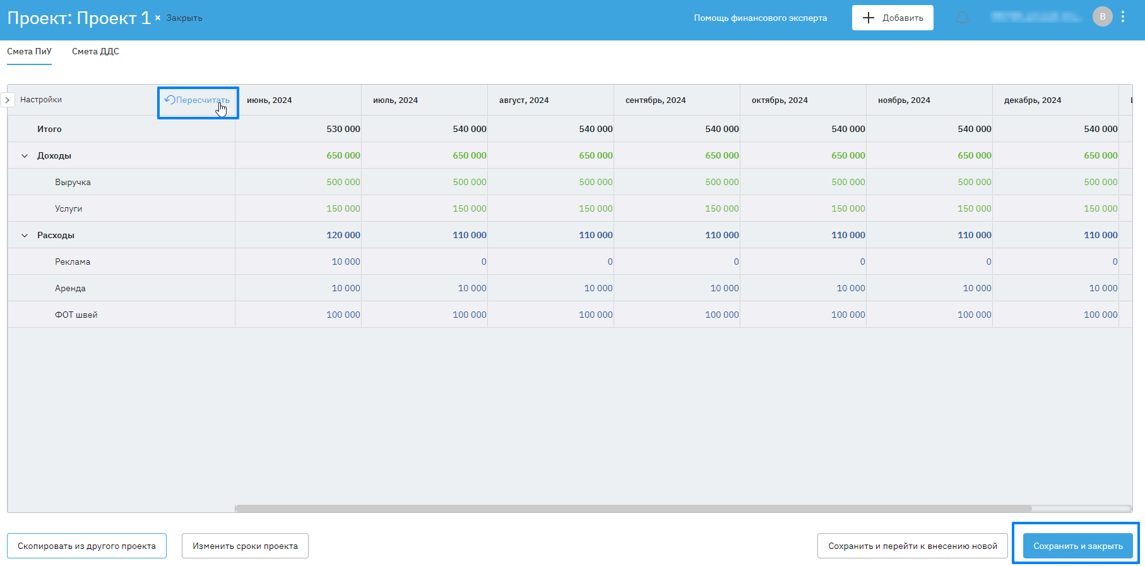Click Изменить сроки проекта button
The width and height of the screenshot is (1145, 566).
[x=245, y=546]
